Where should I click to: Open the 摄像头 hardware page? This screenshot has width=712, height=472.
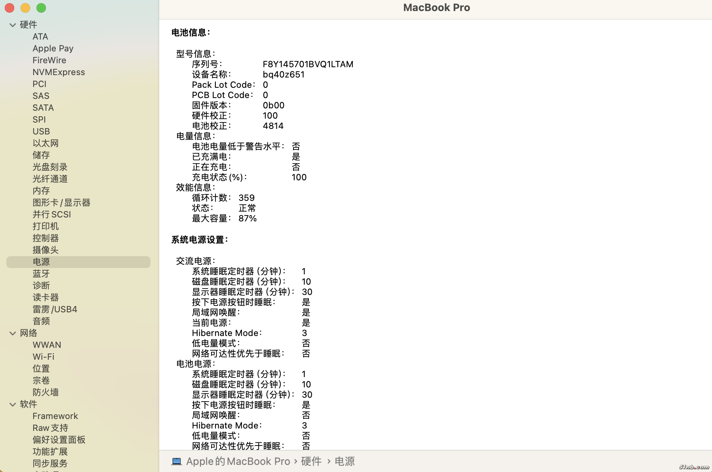click(x=45, y=250)
